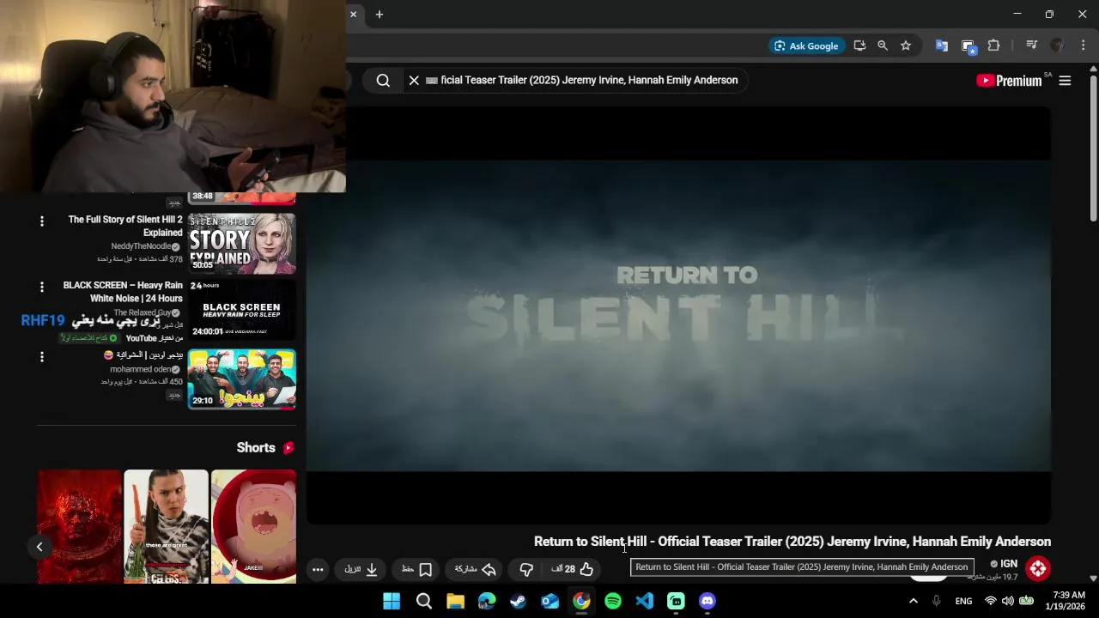The image size is (1099, 618).
Task: Open the volume tray icon
Action: (1008, 601)
